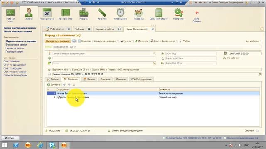Expand the tab list arrow at right

(x=261, y=29)
